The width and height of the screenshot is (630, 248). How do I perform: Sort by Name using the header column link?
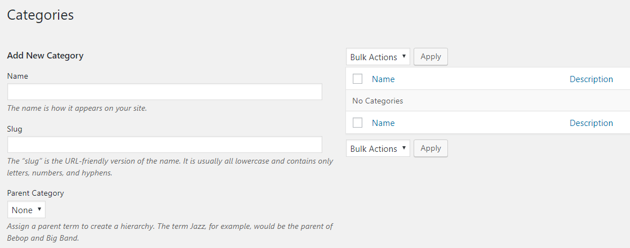(383, 79)
